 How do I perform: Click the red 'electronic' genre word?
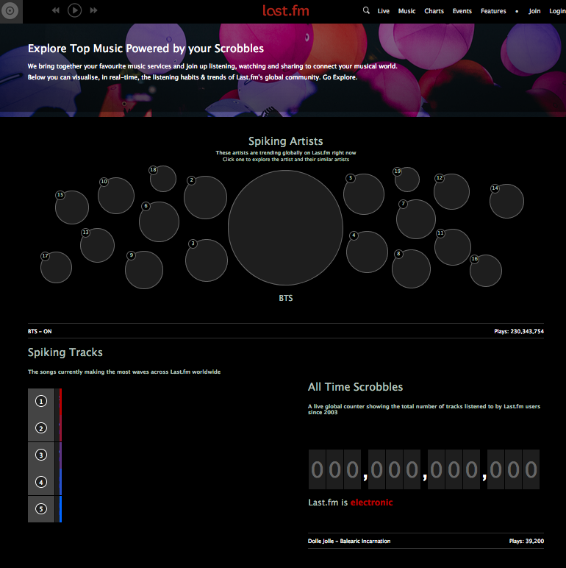(x=372, y=503)
